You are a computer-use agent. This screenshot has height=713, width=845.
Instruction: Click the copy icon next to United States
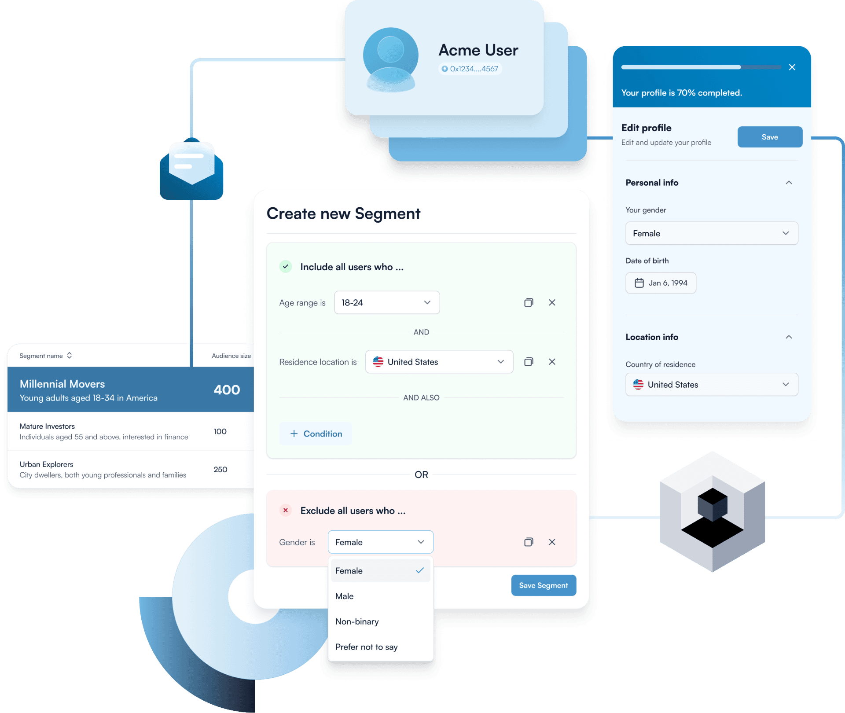point(529,361)
